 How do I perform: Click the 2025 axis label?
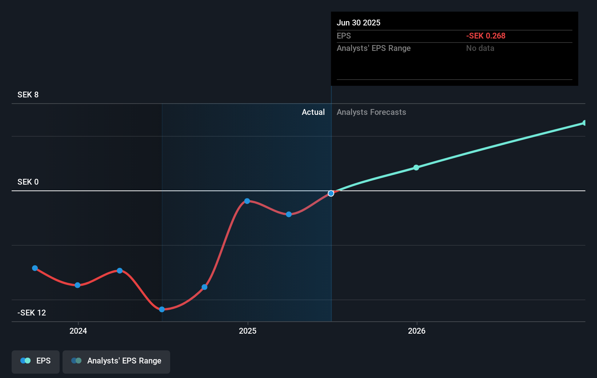(x=248, y=331)
